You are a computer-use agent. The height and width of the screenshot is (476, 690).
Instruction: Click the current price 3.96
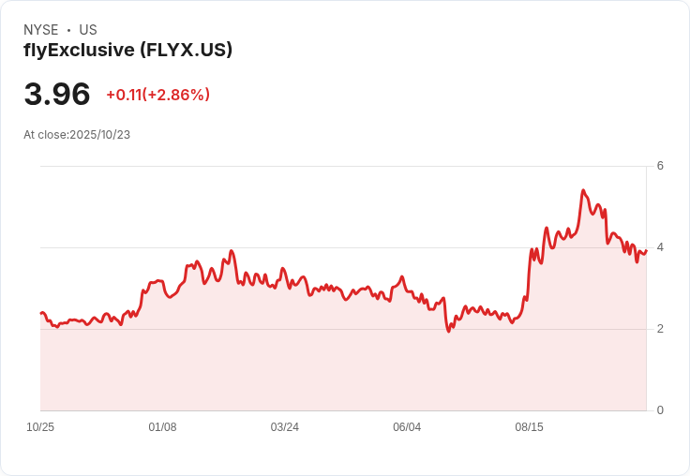[57, 94]
